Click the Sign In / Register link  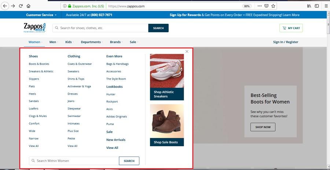coord(286,42)
